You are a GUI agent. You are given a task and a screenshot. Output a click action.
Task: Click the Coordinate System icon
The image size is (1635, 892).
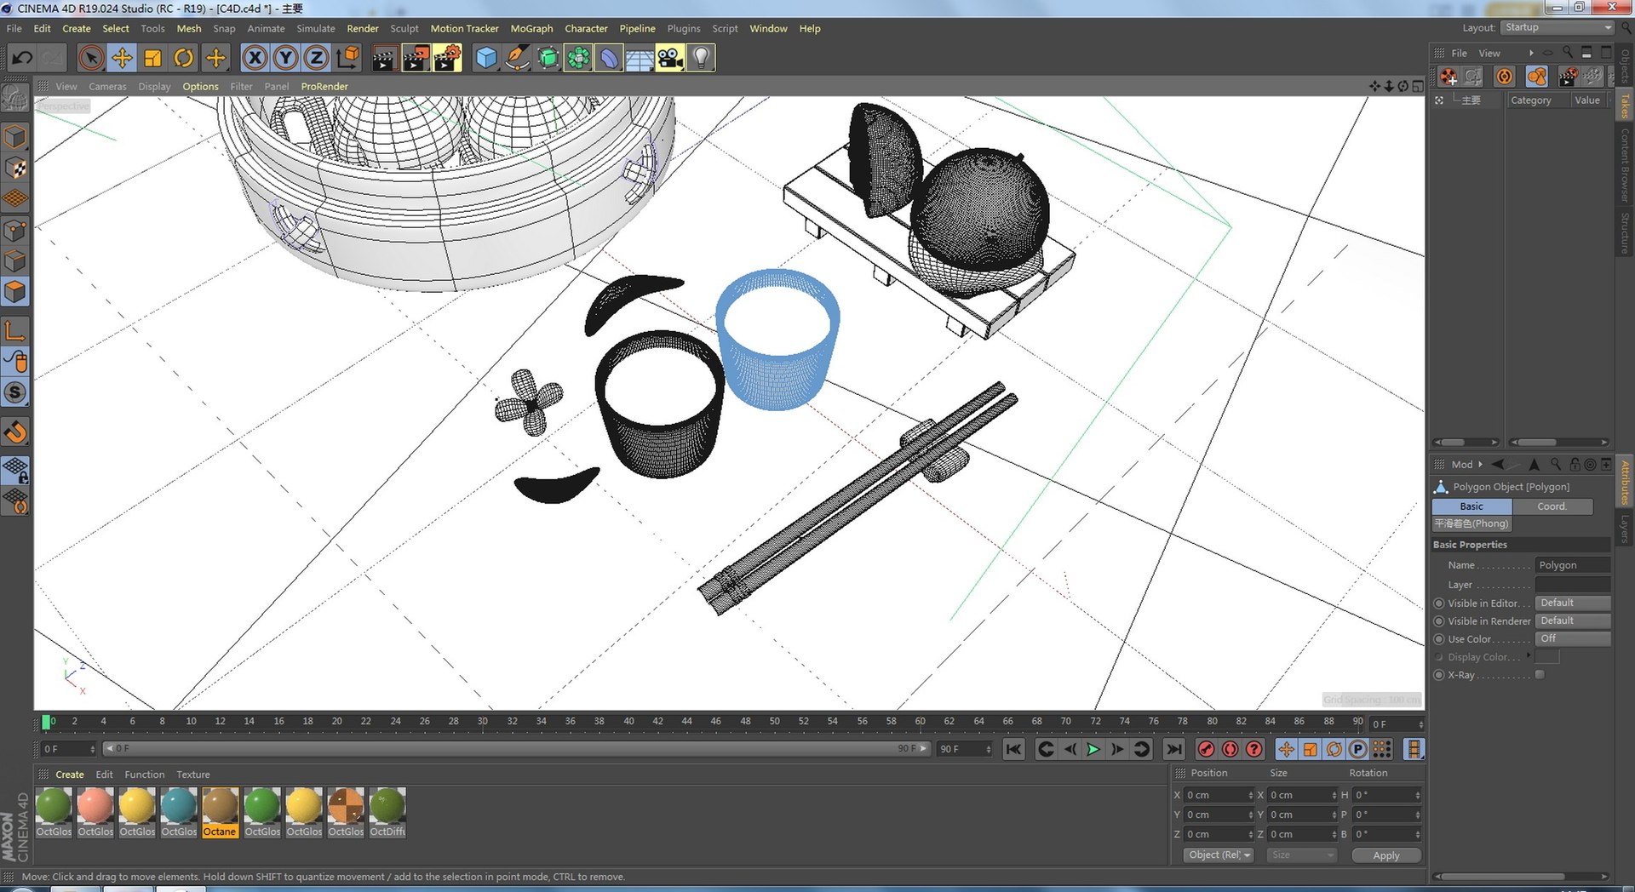(347, 58)
